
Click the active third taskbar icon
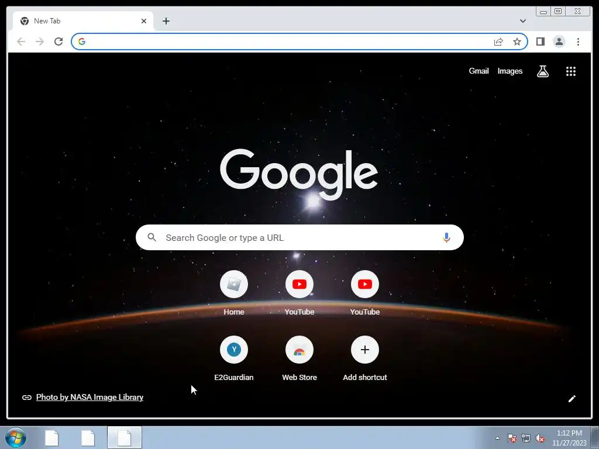point(125,437)
